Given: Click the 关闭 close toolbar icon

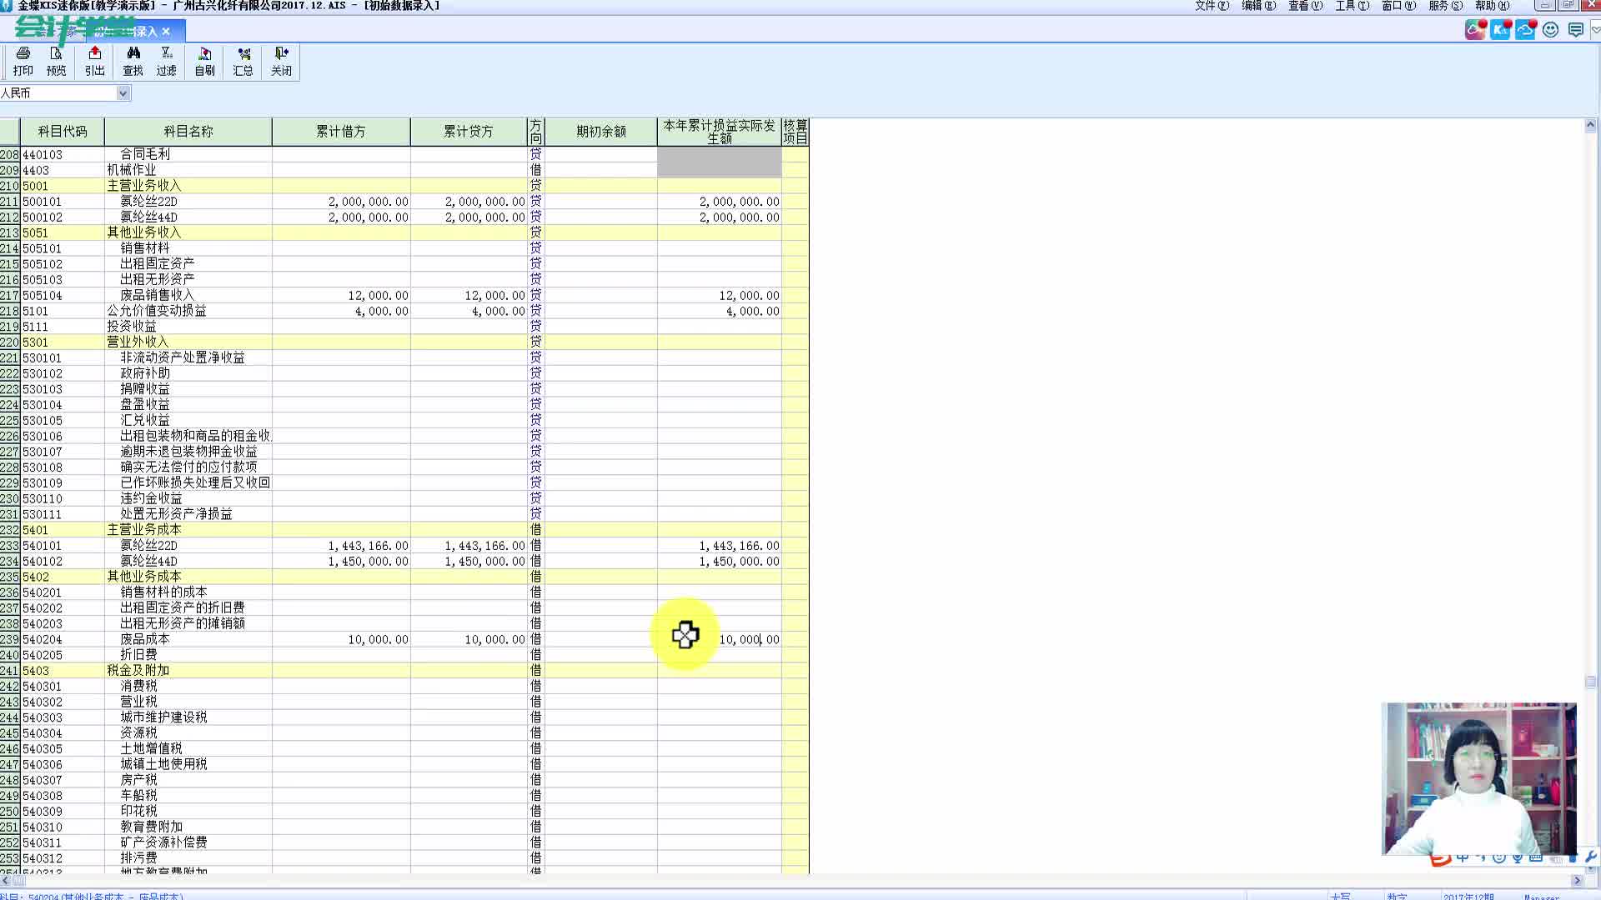Looking at the screenshot, I should (282, 62).
